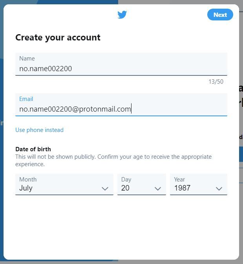Image resolution: width=243 pixels, height=264 pixels.
Task: Click the 13/50 character counter
Action: coord(216,82)
